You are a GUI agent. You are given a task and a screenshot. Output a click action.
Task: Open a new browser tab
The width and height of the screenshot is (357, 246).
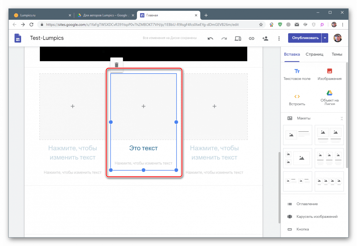[206, 15]
